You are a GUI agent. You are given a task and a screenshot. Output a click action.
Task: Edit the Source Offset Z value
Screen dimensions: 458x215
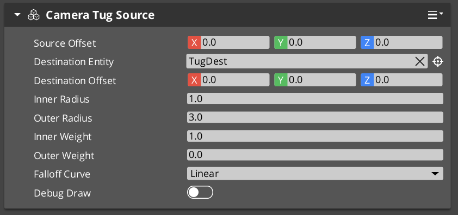408,42
